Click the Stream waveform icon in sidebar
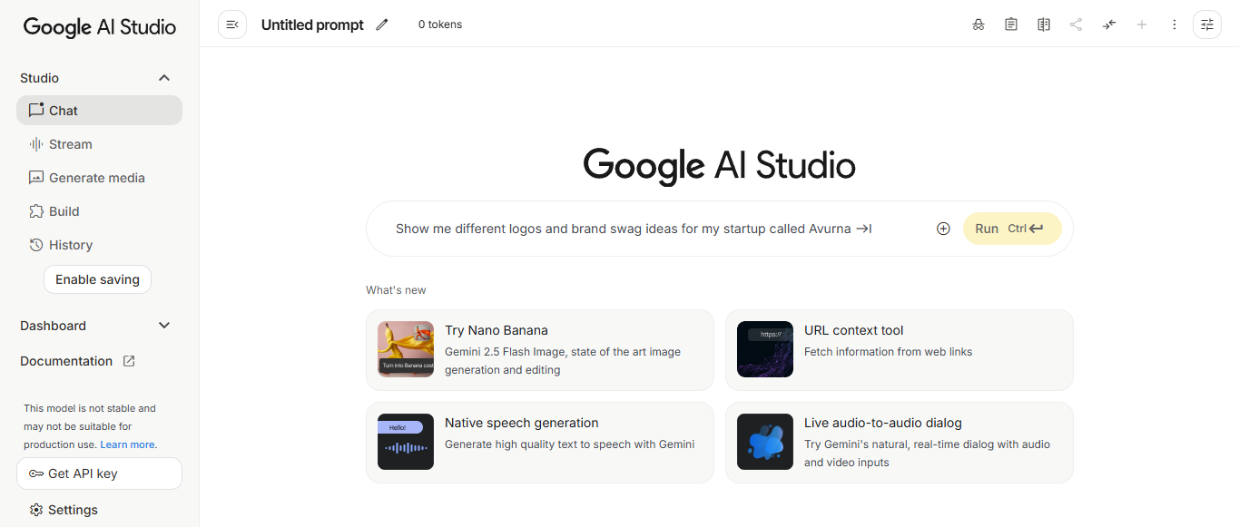The height and width of the screenshot is (527, 1239). (x=36, y=144)
